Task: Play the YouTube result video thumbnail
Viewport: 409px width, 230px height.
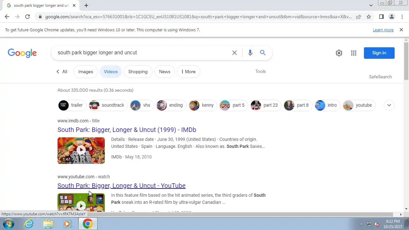Action: [x=81, y=203]
